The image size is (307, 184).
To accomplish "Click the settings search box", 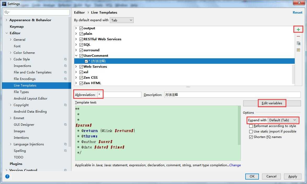I will (x=37, y=12).
